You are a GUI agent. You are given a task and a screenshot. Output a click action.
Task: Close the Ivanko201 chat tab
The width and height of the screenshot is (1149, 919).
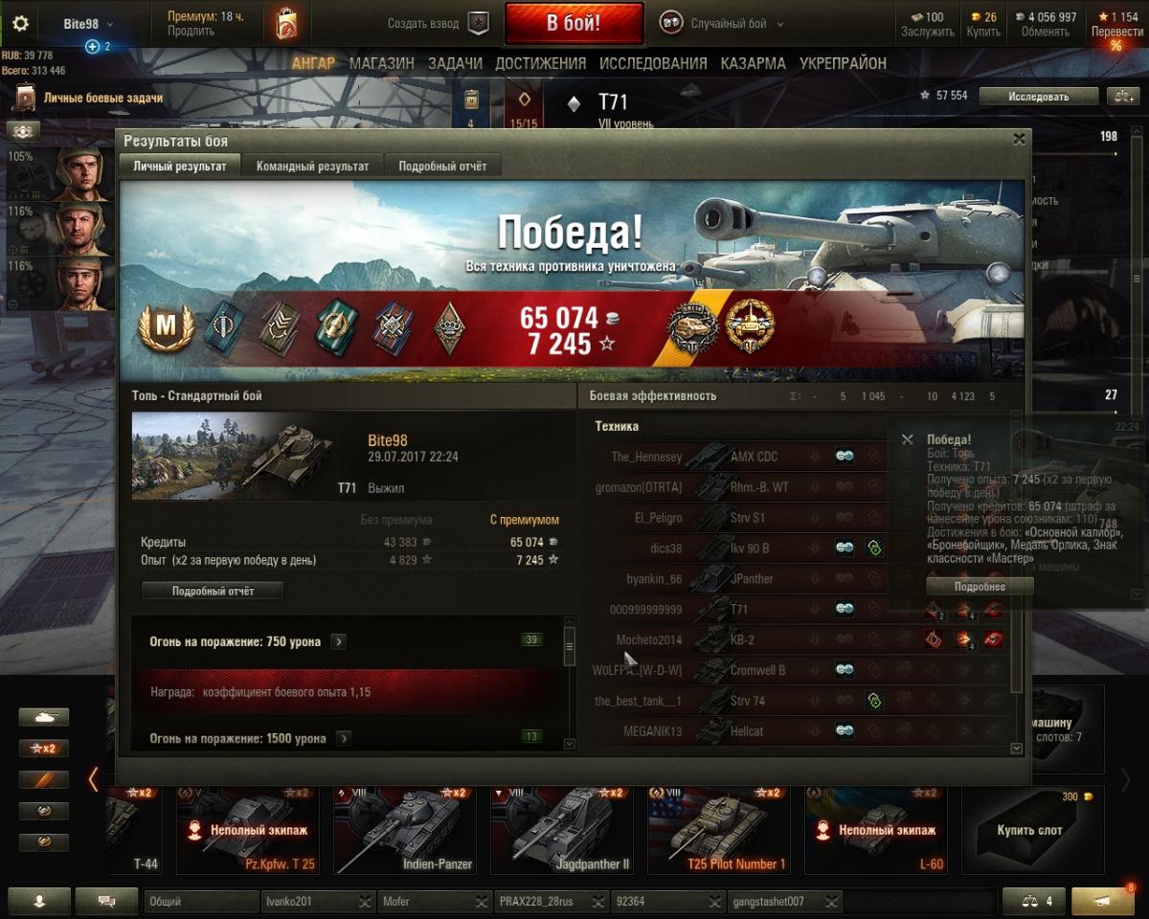[365, 902]
